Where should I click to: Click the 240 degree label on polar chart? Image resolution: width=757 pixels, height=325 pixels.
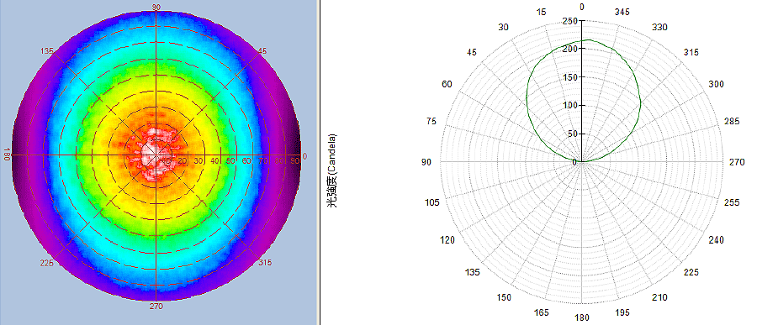(x=716, y=240)
